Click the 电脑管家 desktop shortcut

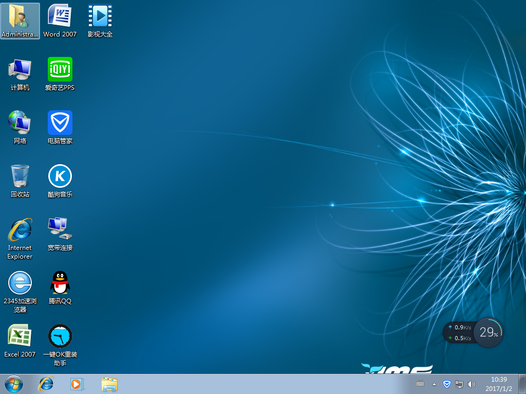[x=60, y=123]
